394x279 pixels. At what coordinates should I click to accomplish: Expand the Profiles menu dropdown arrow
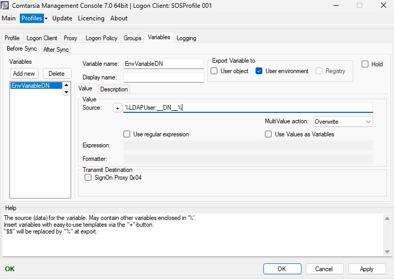click(46, 18)
